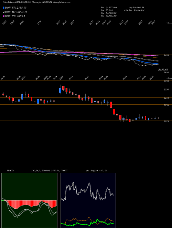Select the 'DOW MT: 2291.16' legend text
Viewport: 172px width, 228px height.
click(x=16, y=12)
